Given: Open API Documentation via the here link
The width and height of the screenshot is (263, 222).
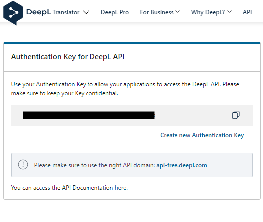Looking at the screenshot, I should pos(121,188).
